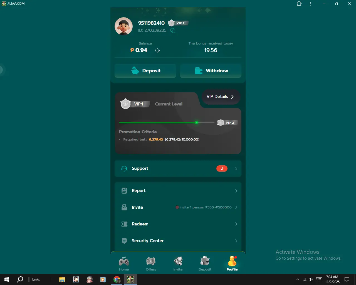The image size is (356, 285).
Task: Expand the Invite row chevron
Action: click(236, 207)
